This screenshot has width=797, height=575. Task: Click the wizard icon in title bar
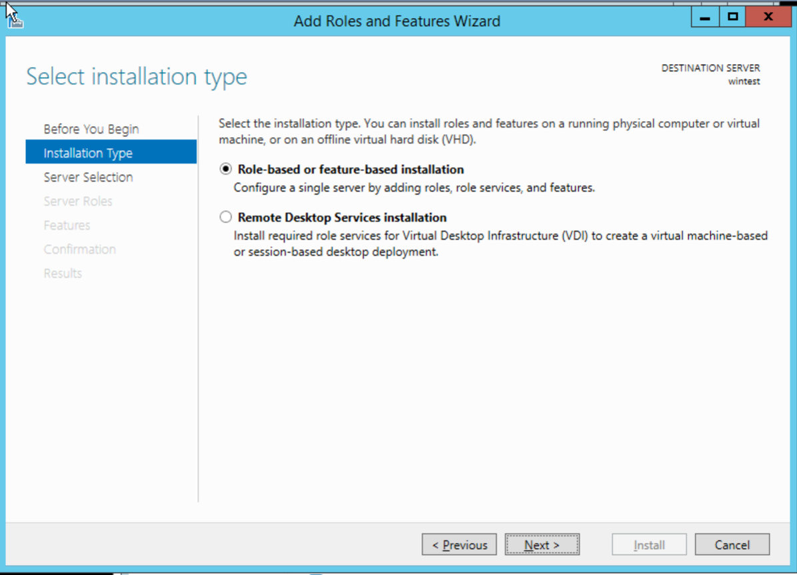[15, 21]
